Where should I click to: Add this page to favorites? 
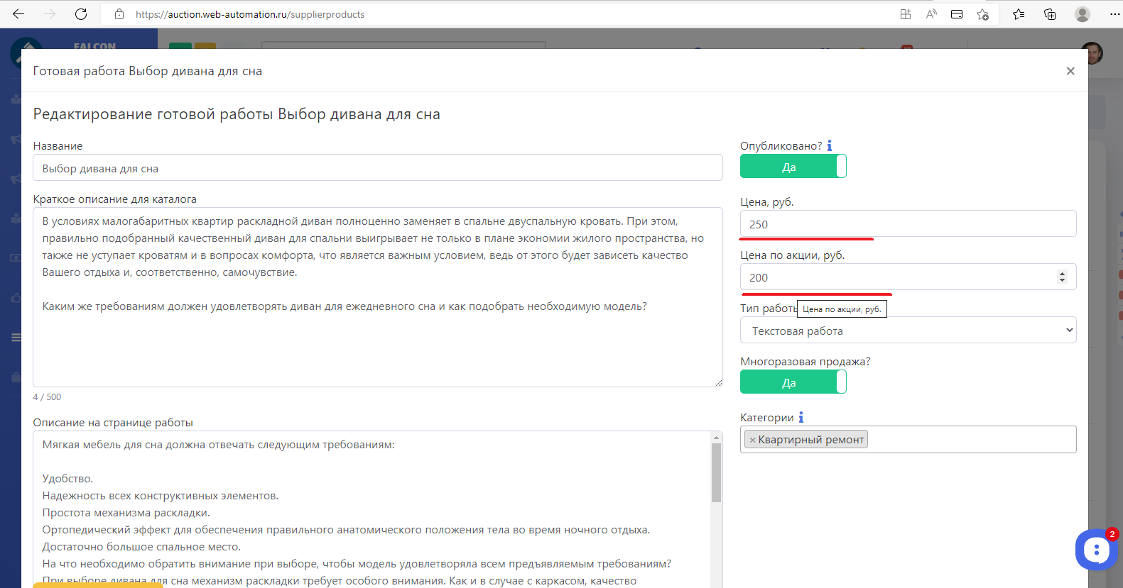[x=982, y=14]
